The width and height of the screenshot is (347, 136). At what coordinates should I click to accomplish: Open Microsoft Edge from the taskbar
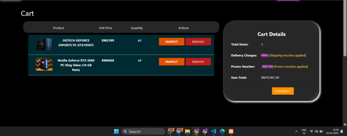click(222, 132)
